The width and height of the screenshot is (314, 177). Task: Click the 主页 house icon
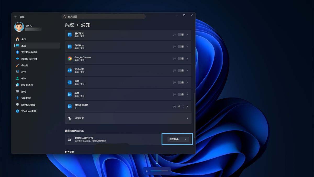18,39
